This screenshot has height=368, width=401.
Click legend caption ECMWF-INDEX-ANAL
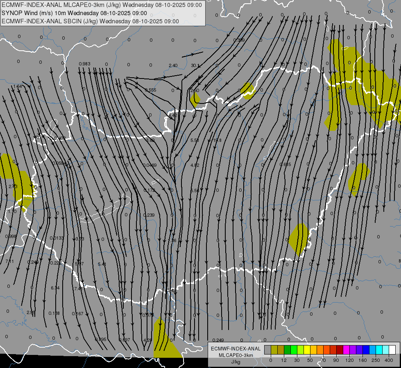[236, 349]
